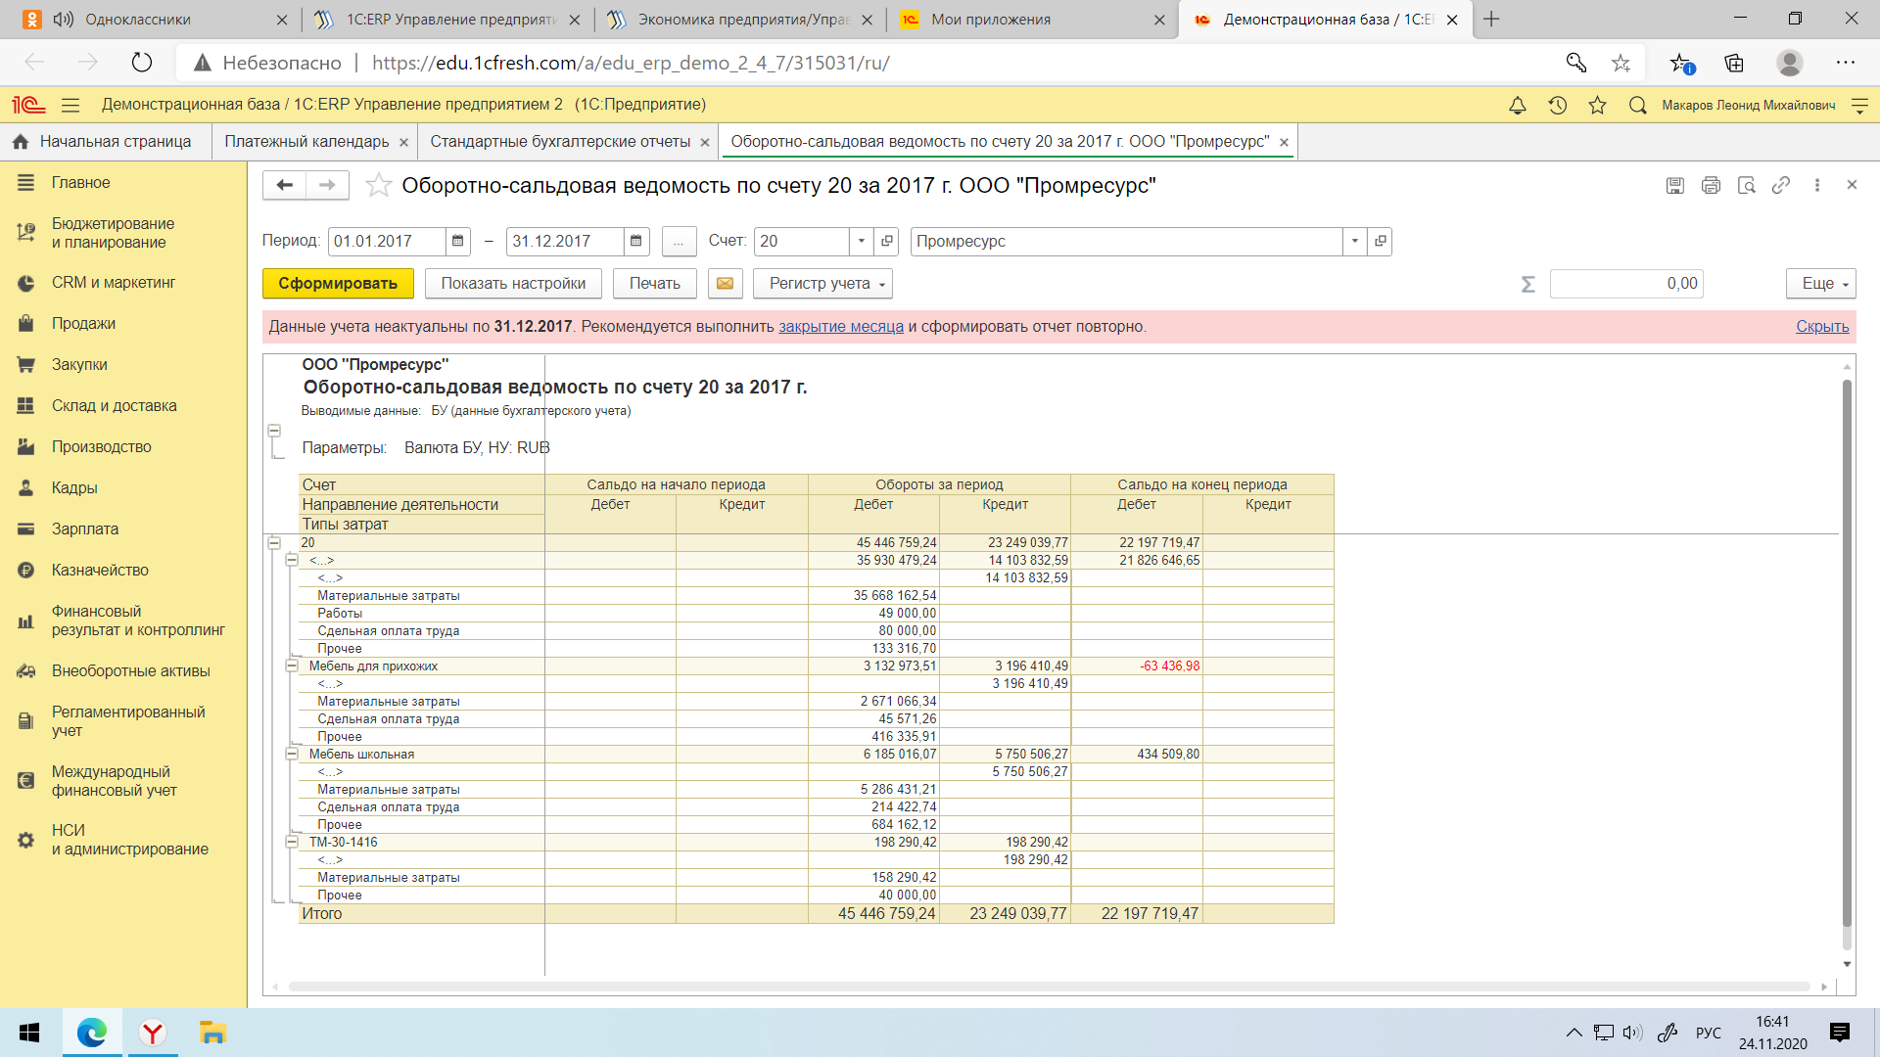Viewport: 1880px width, 1057px height.
Task: Send report by email envelope icon
Action: 725,284
